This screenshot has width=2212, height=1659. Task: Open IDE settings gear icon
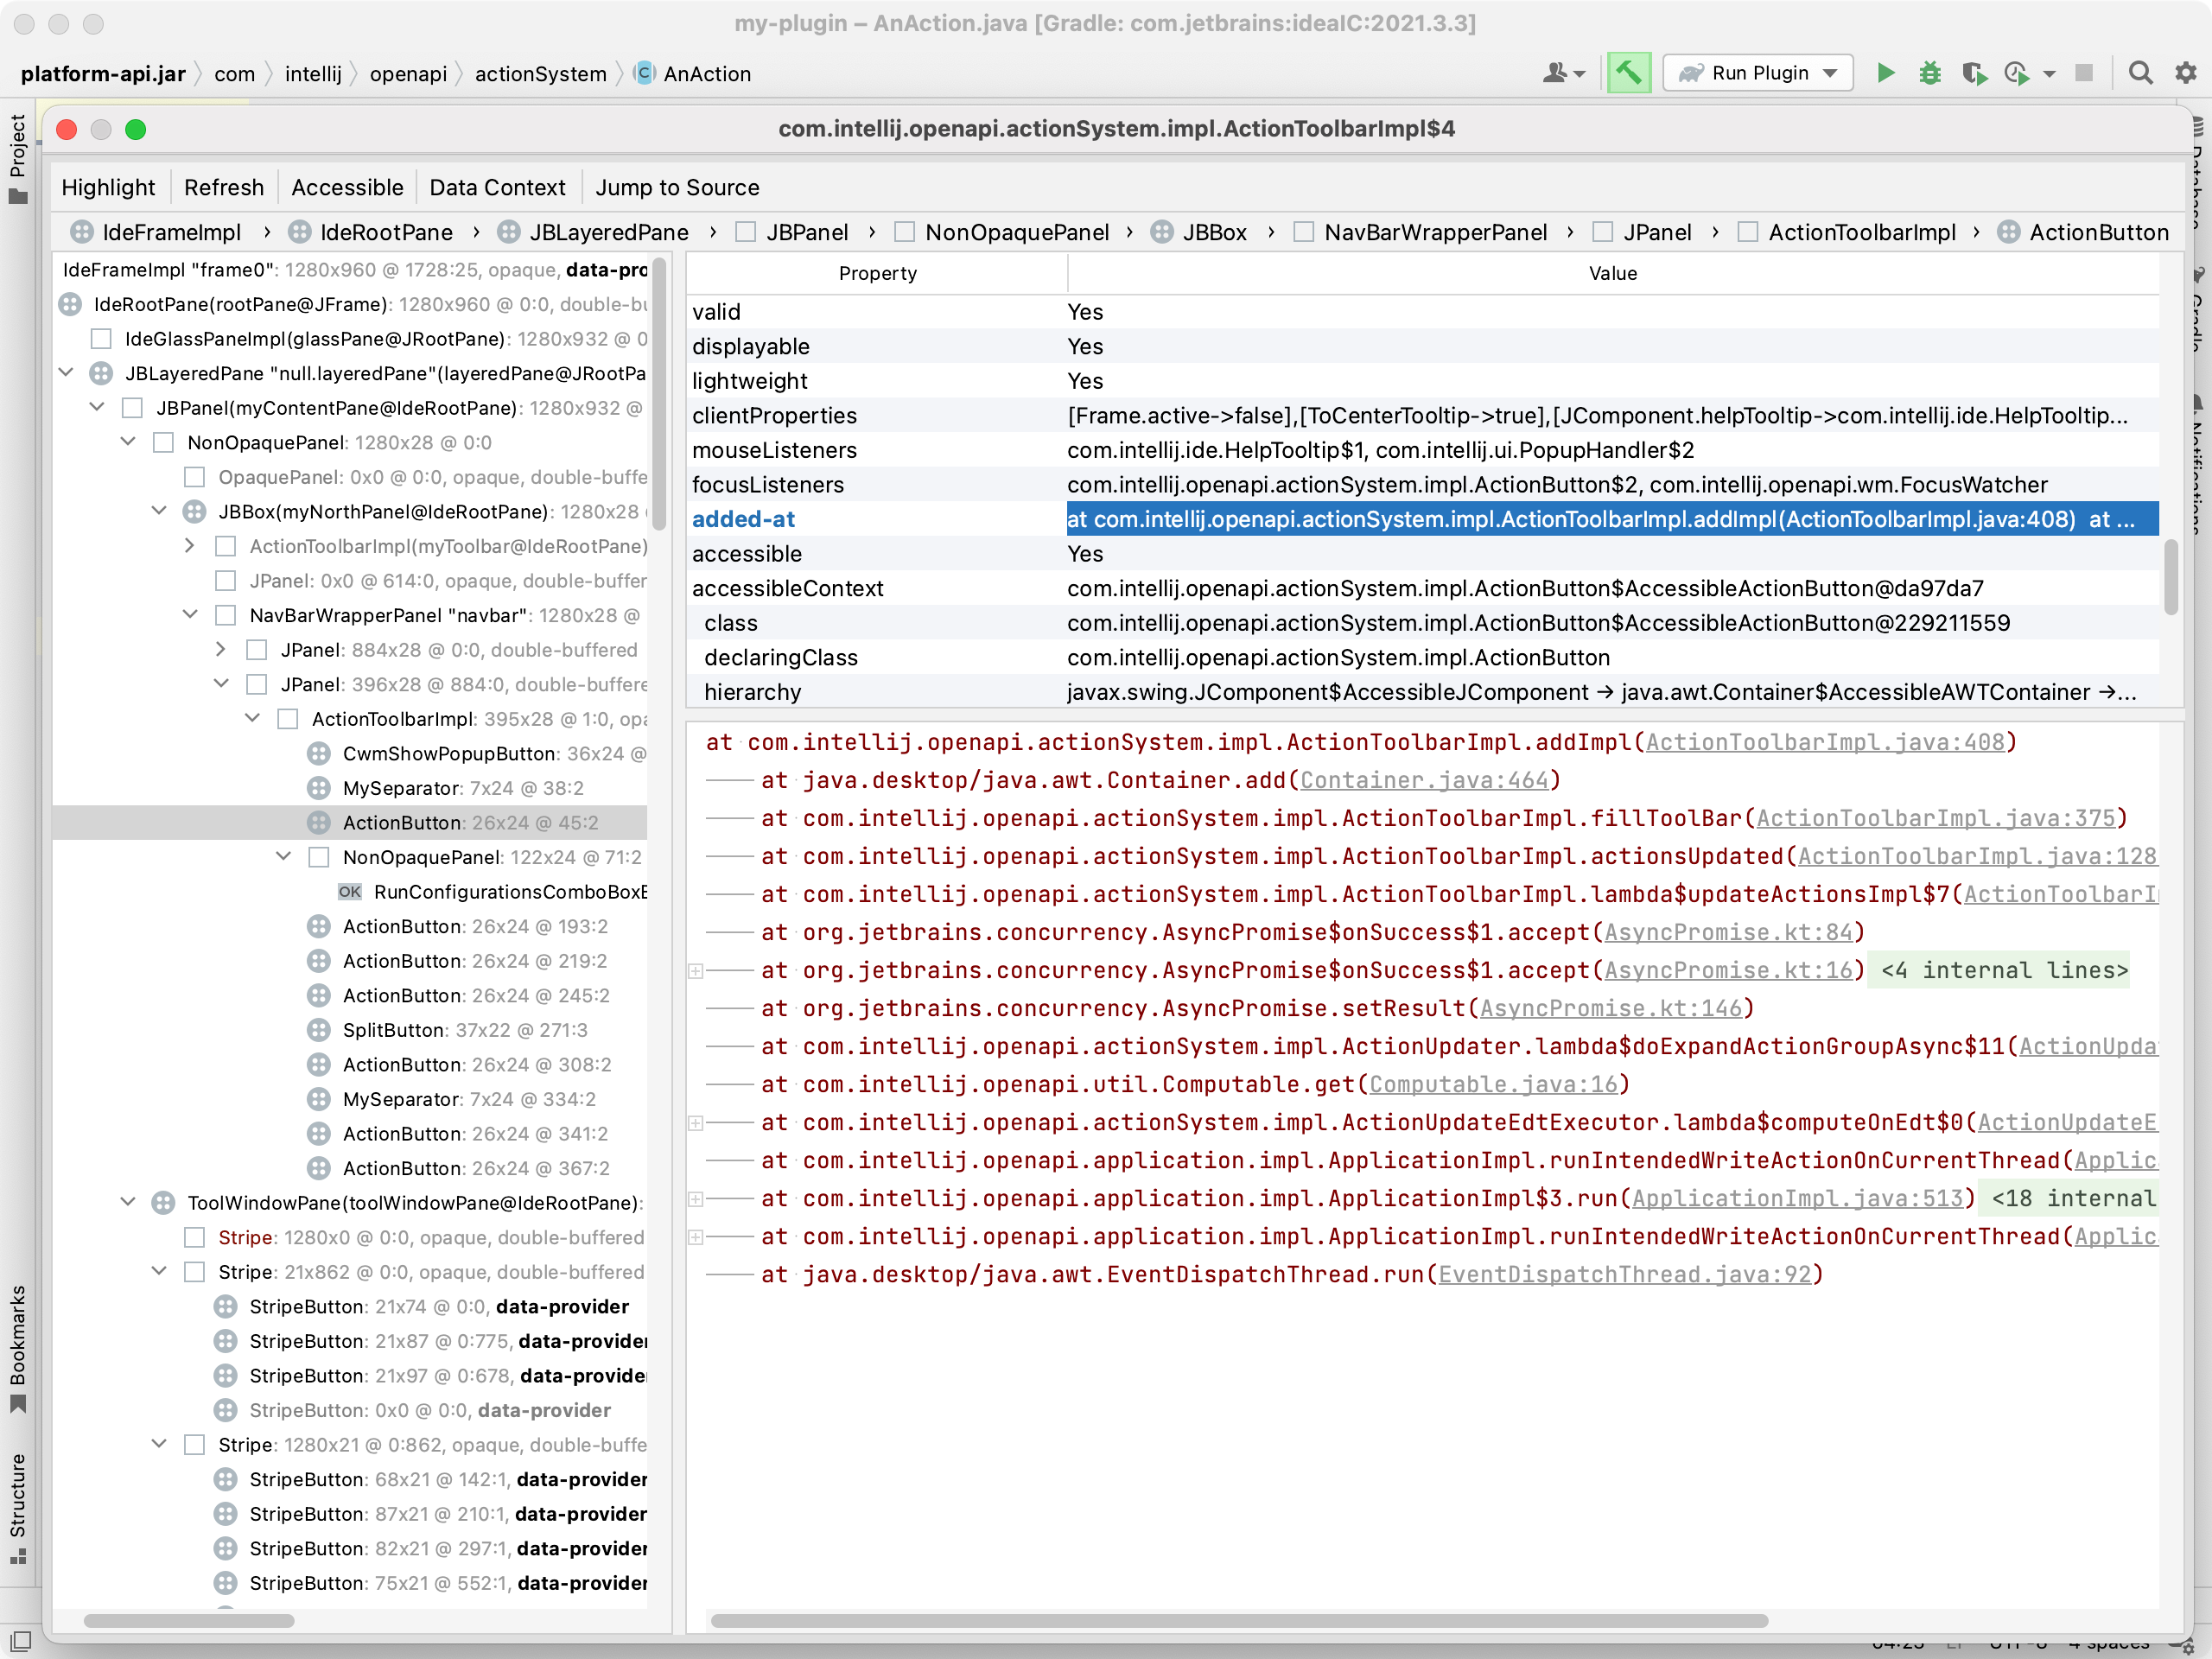coord(2185,73)
